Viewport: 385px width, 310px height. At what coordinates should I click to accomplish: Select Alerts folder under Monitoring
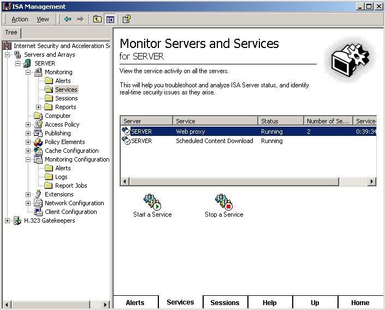[x=63, y=81]
